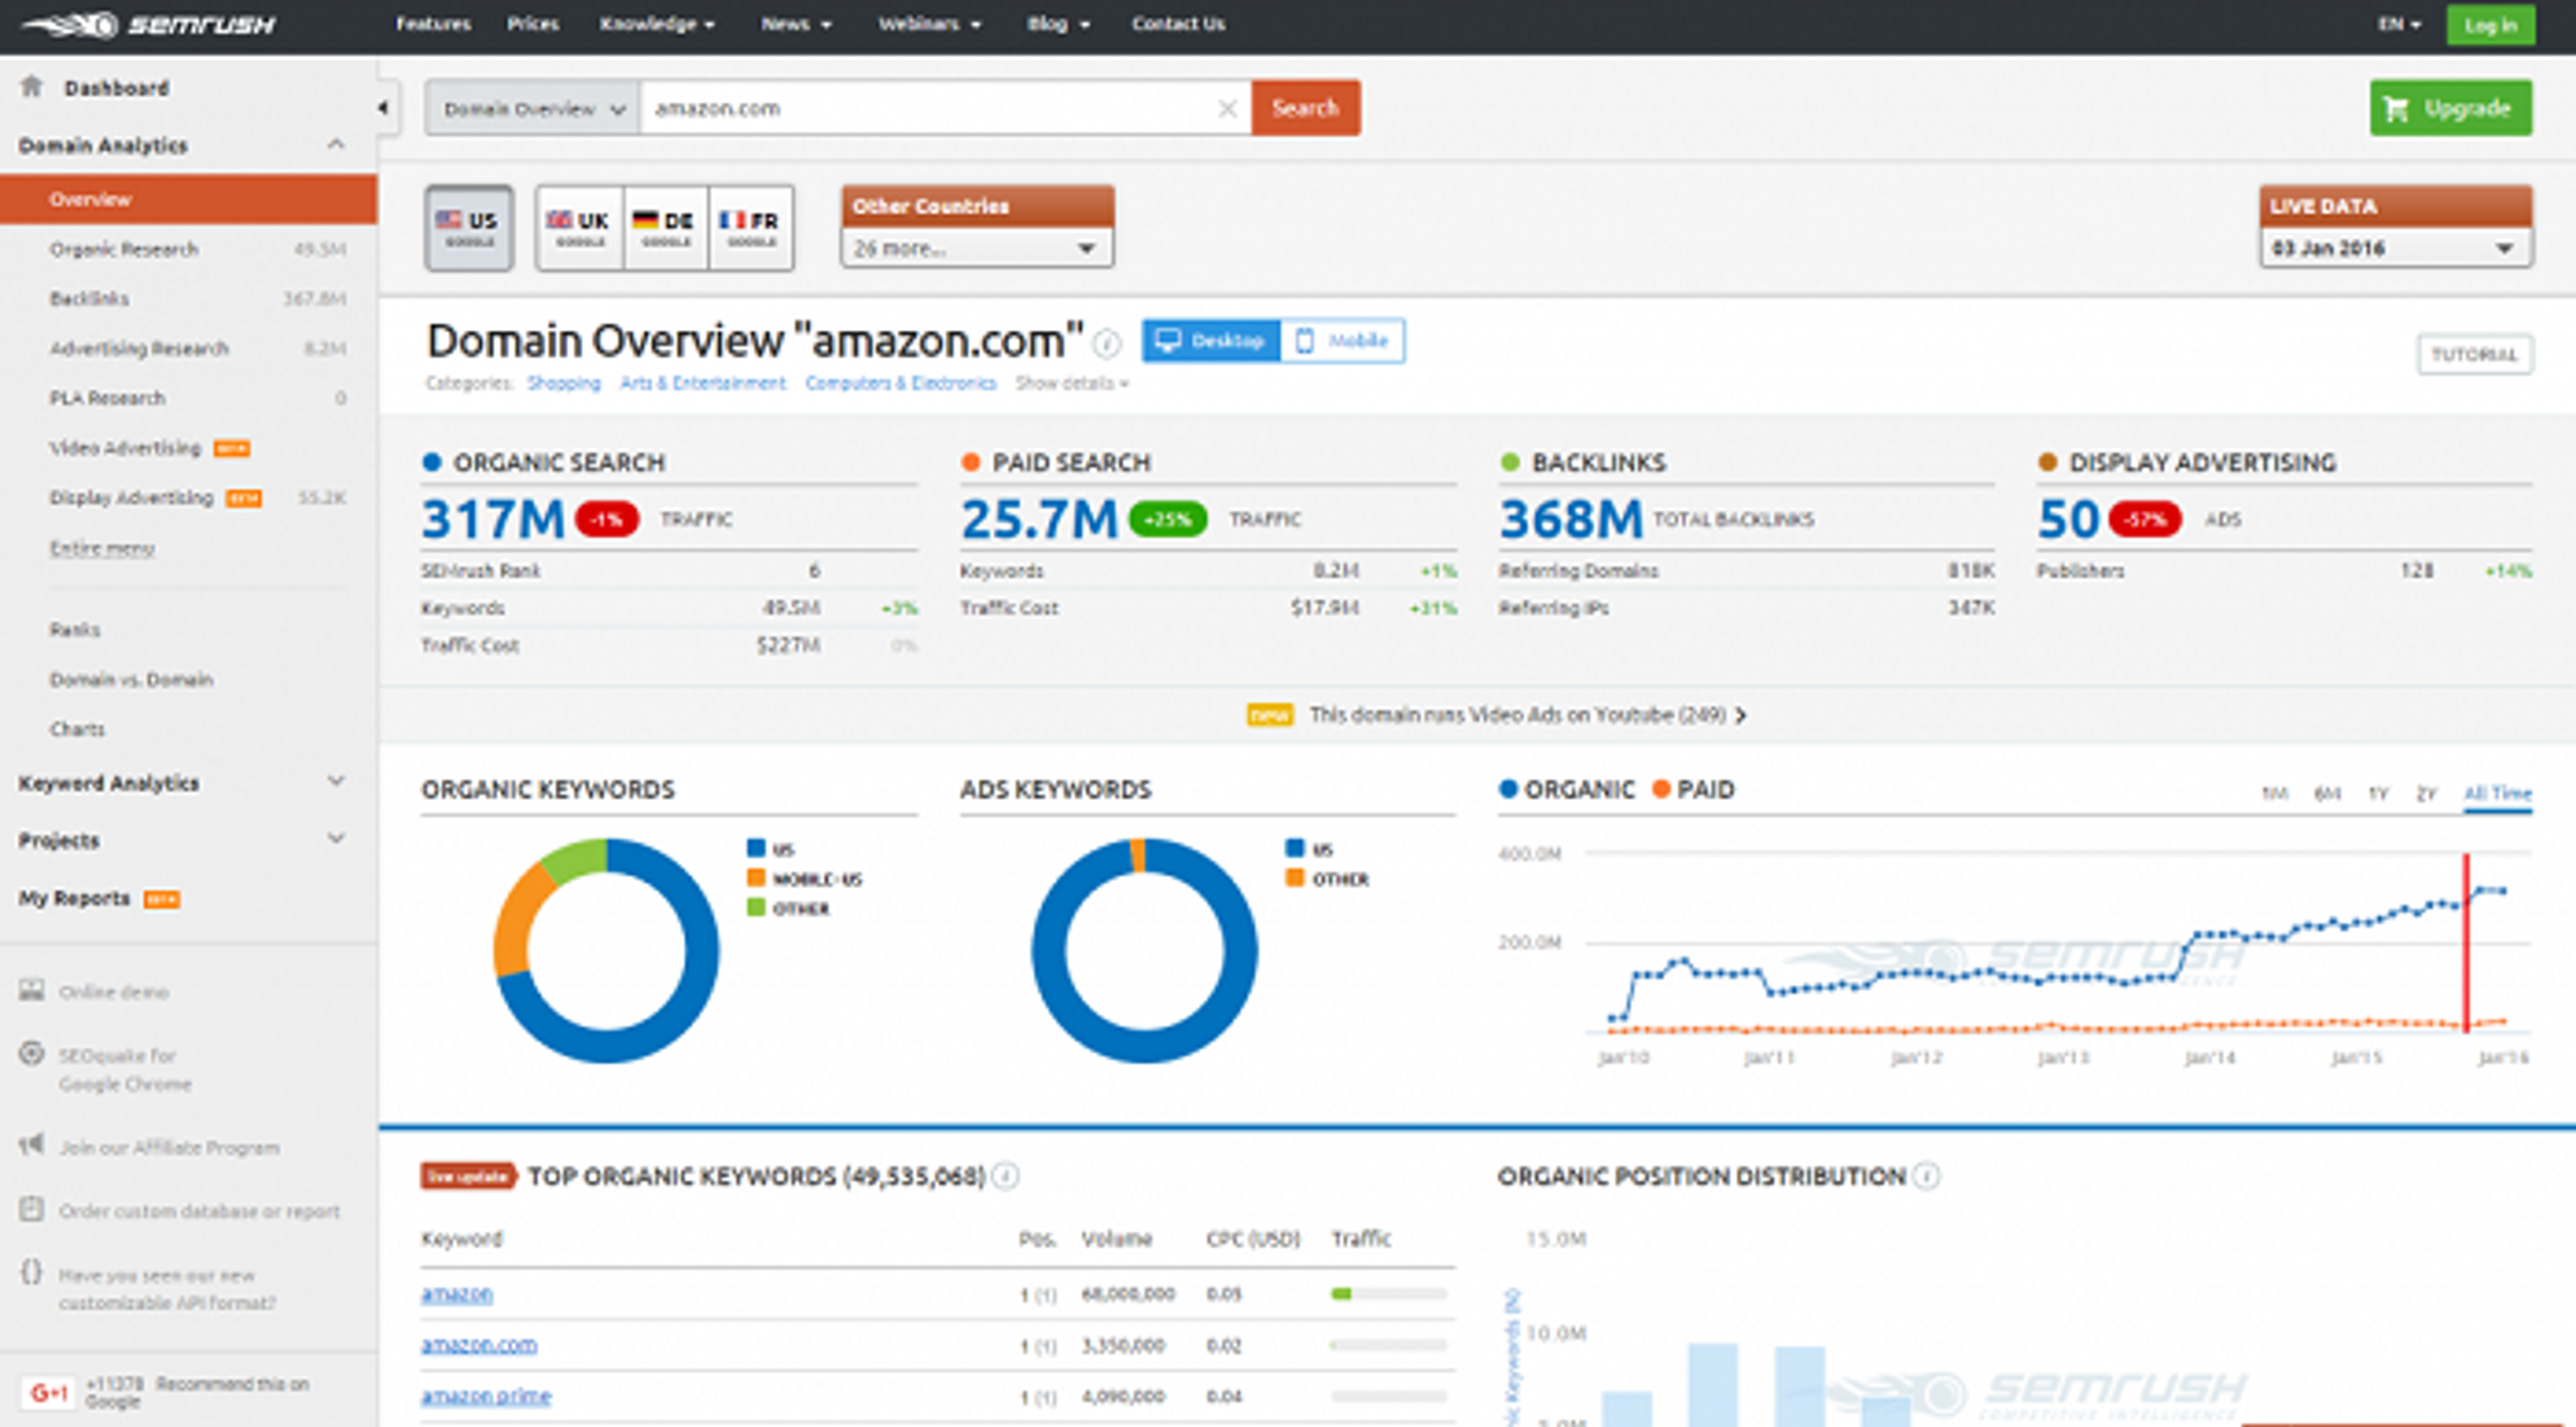Select the DE Google database
The height and width of the screenshot is (1427, 2576).
pos(666,228)
